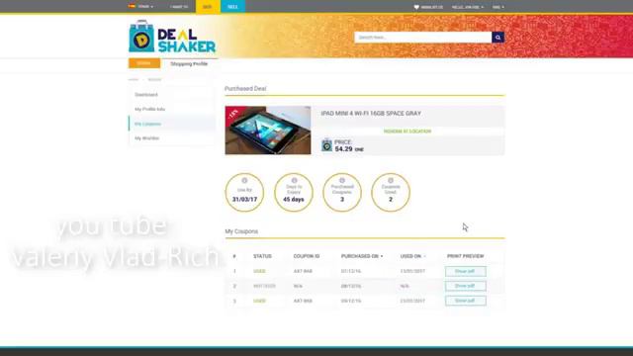Open My Coupons in sidebar
Screen dimensions: 633x356
tap(147, 124)
